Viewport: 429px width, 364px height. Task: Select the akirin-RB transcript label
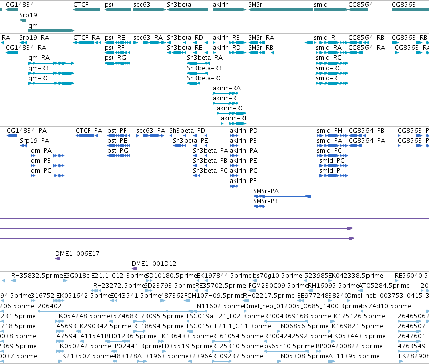[226, 38]
